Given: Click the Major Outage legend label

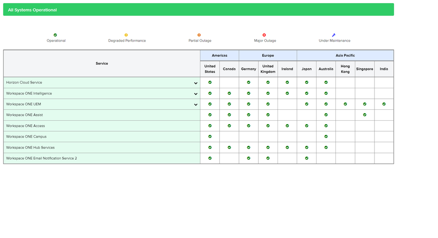Looking at the screenshot, I should tap(265, 40).
